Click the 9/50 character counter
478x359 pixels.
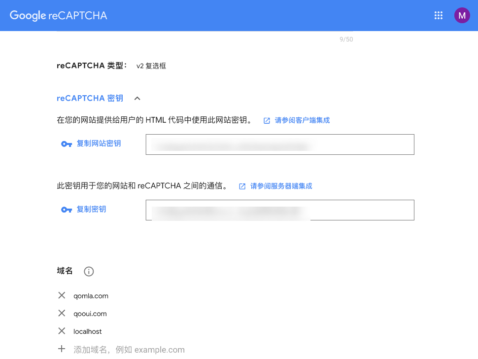346,39
